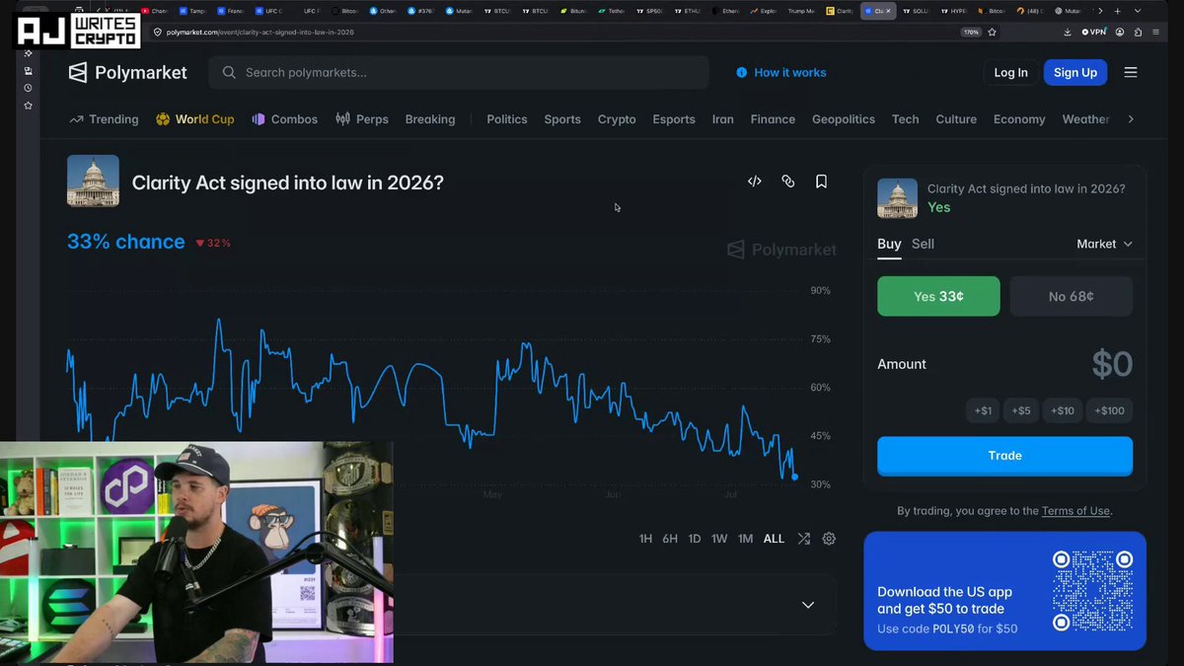Click the Polymarket logo in the header

tap(127, 72)
